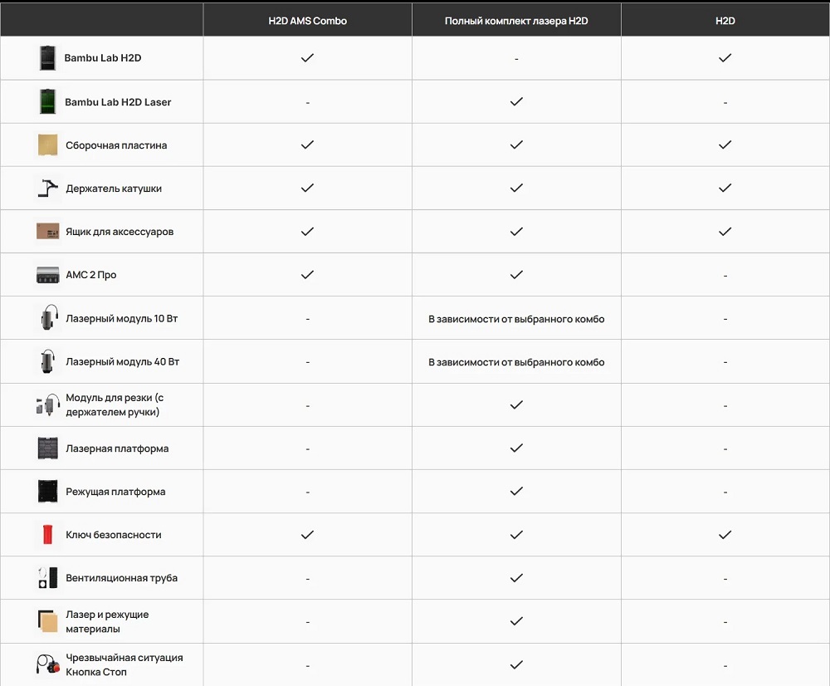Click the Bambu Lab H2D printer icon
The image size is (830, 686).
[x=47, y=58]
